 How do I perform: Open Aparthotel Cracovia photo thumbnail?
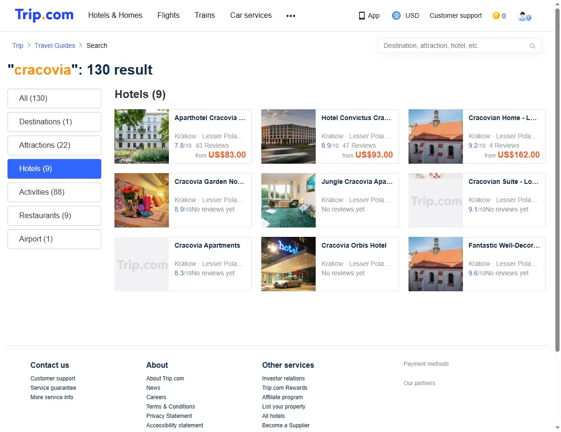[x=142, y=136]
